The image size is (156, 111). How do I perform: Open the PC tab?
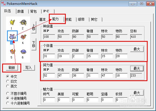(48, 11)
